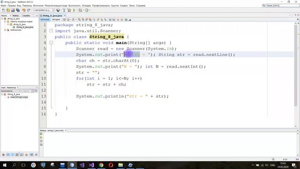Open the Windows Start menu

pyautogui.click(x=4, y=165)
